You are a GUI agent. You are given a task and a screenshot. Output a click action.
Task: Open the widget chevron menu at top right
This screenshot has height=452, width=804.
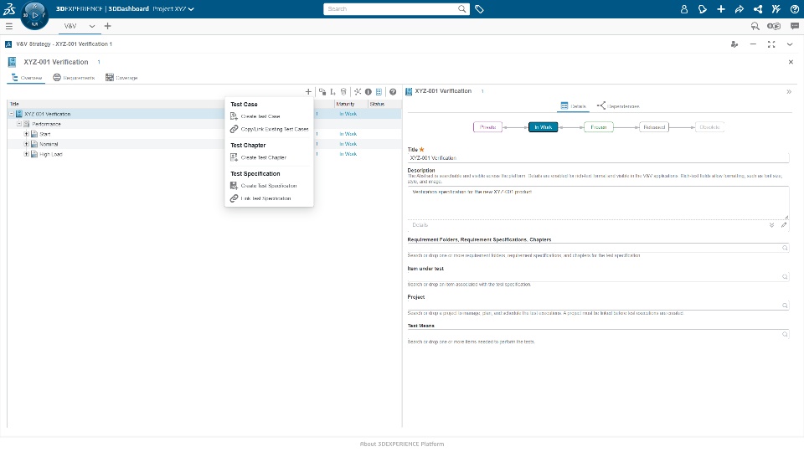[790, 44]
